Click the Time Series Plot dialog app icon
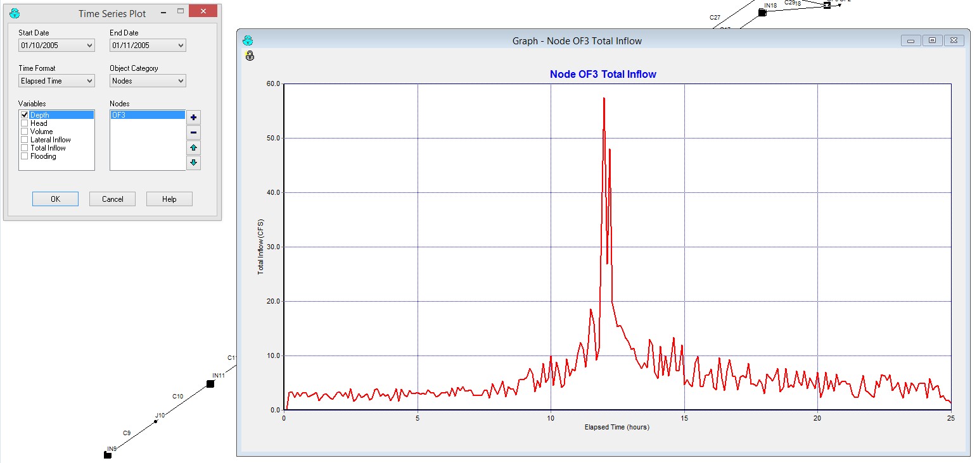 coord(15,13)
